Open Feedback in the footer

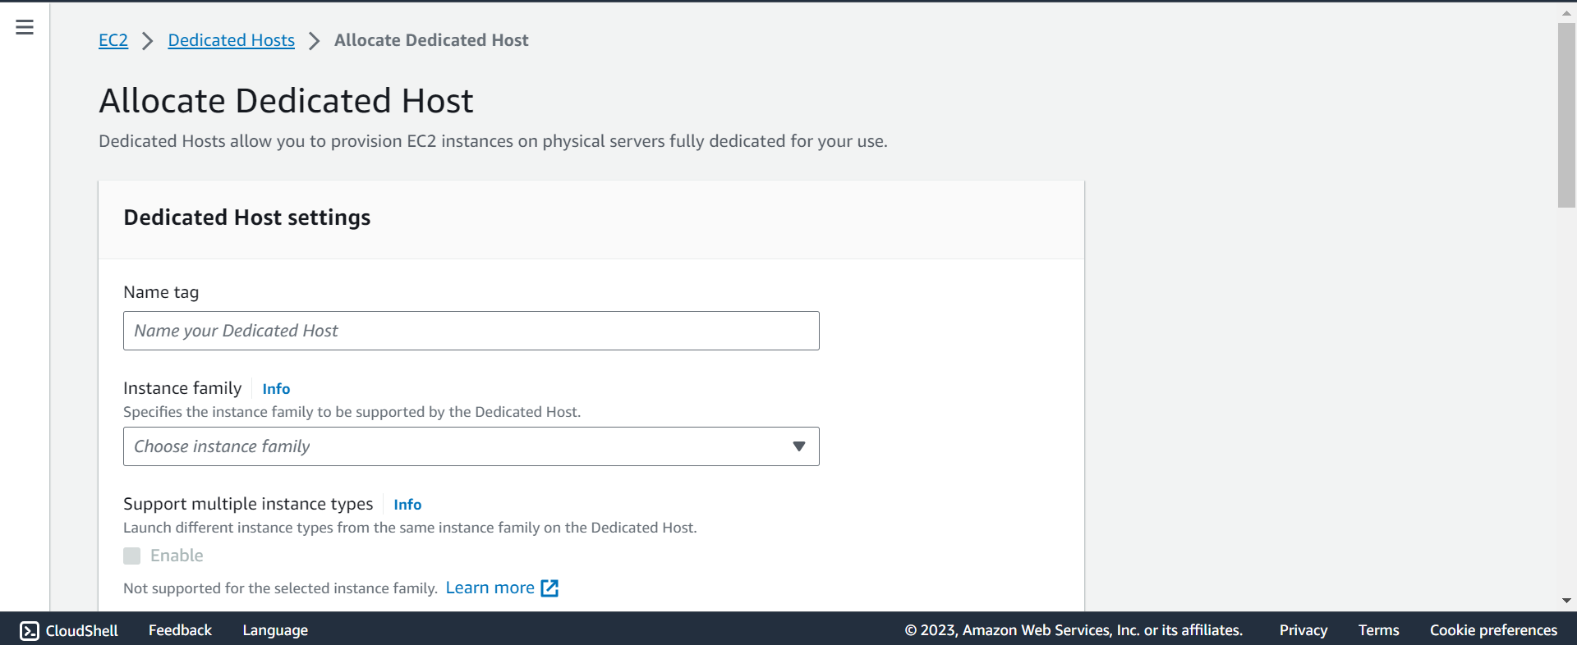tap(180, 630)
